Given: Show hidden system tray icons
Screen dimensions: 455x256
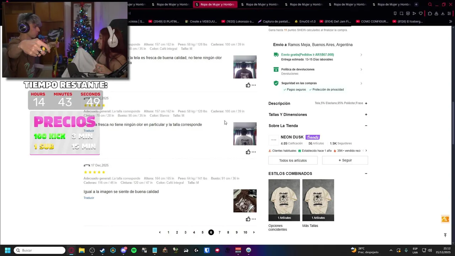Looking at the screenshot, I should coord(391,250).
